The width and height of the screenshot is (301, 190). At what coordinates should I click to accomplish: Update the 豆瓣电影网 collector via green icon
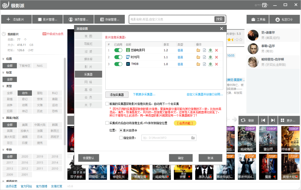tap(211, 50)
